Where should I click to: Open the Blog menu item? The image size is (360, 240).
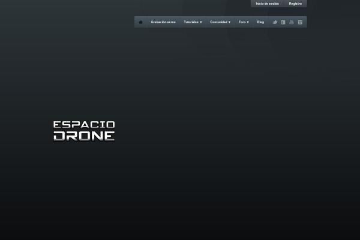(260, 22)
